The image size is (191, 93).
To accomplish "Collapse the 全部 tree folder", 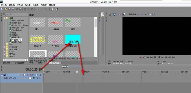I will click(x=5, y=18).
